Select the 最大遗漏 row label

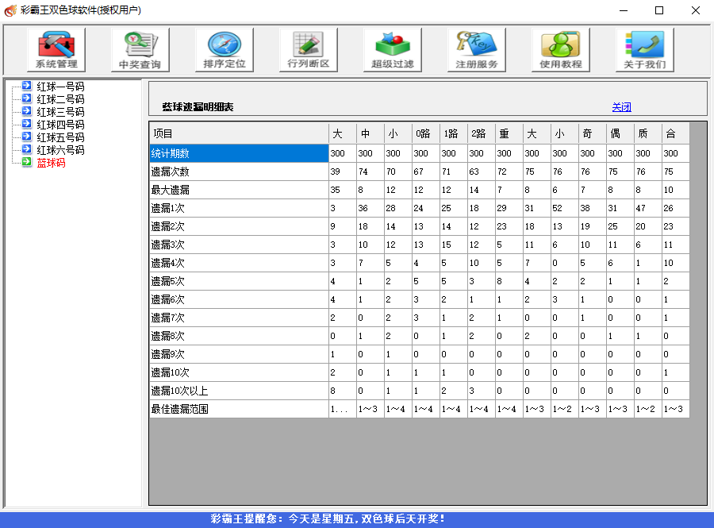pos(239,190)
